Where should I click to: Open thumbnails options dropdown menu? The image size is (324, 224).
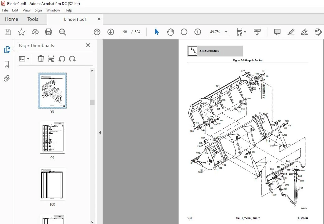tap(24, 59)
